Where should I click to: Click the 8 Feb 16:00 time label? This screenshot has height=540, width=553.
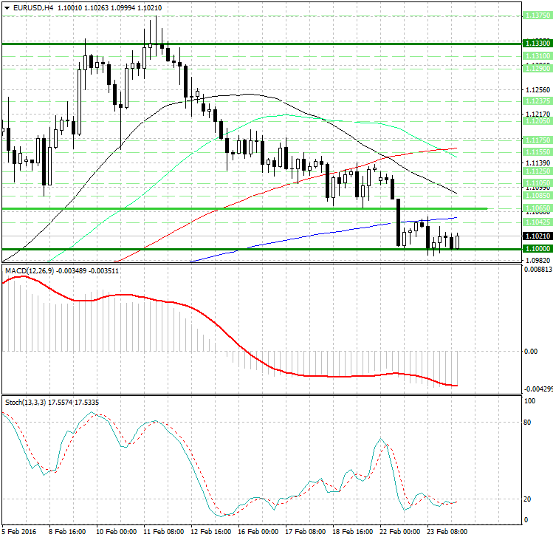[67, 532]
